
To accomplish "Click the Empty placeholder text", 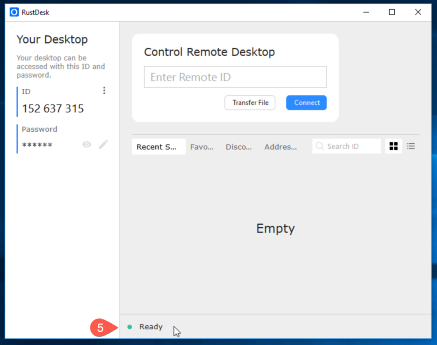I will coord(275,229).
